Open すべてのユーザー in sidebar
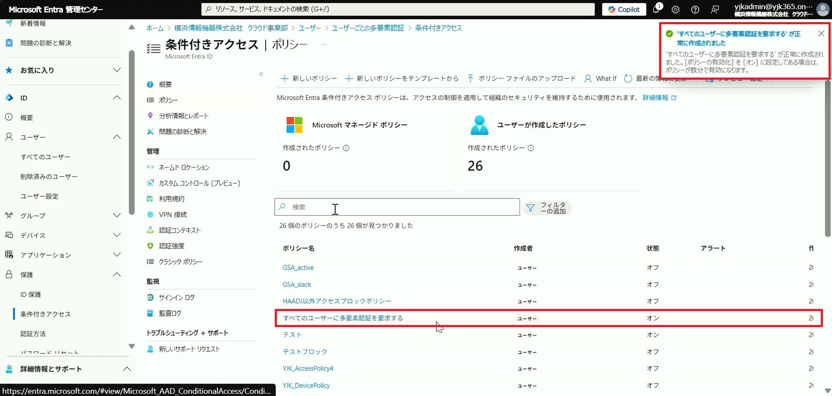Viewport: 832px width, 396px height. (45, 157)
